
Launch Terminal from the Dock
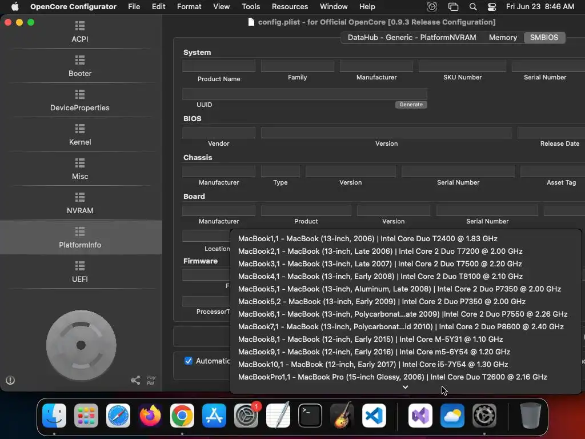click(310, 416)
